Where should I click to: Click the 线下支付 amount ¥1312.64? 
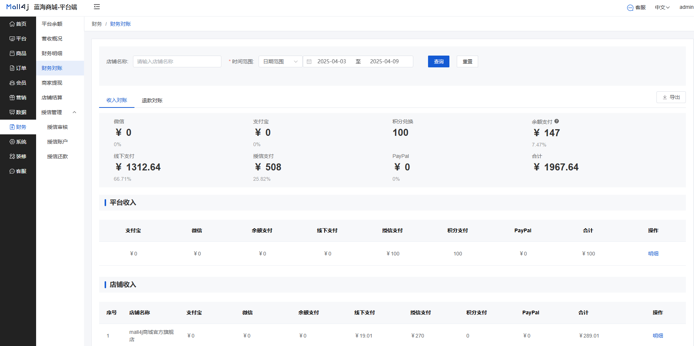coord(138,167)
